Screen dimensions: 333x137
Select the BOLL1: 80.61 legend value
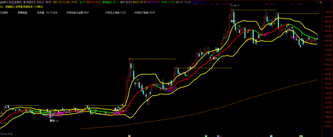44,2
